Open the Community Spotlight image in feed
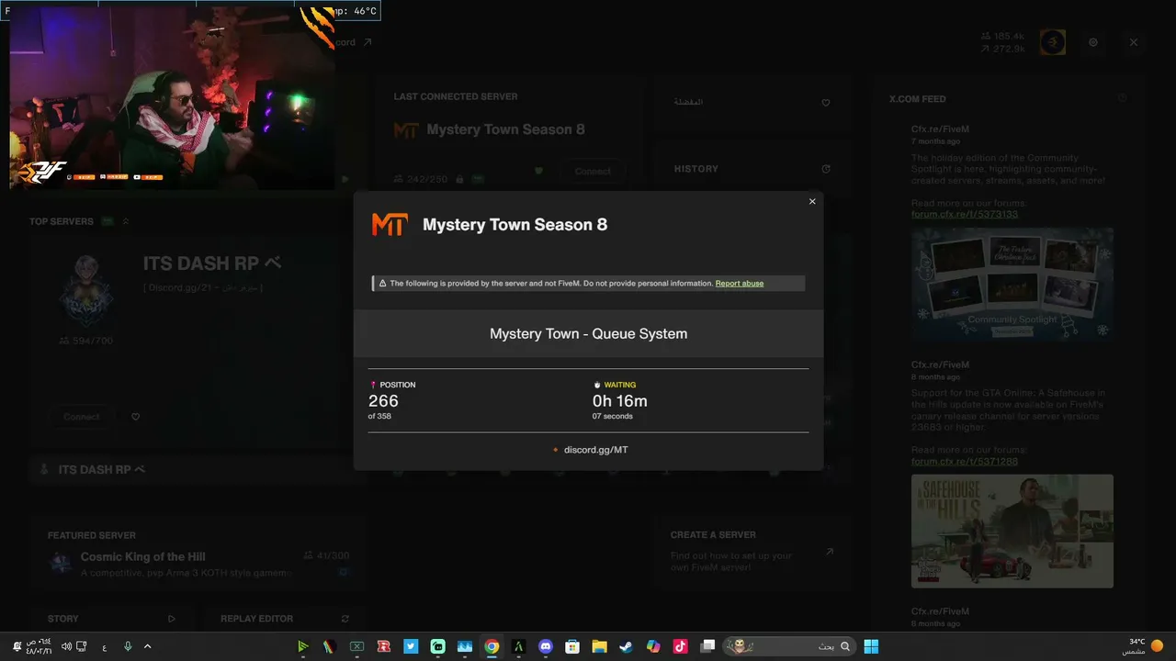 pyautogui.click(x=1012, y=285)
